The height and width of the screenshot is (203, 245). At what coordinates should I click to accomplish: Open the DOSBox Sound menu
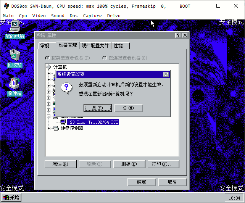[x=58, y=16]
